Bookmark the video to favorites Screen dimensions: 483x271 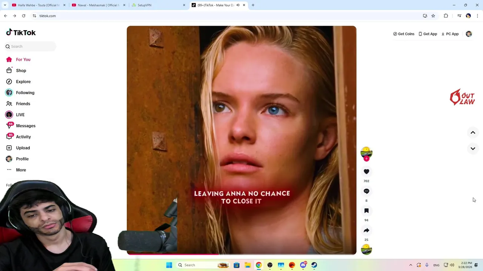[x=366, y=211]
